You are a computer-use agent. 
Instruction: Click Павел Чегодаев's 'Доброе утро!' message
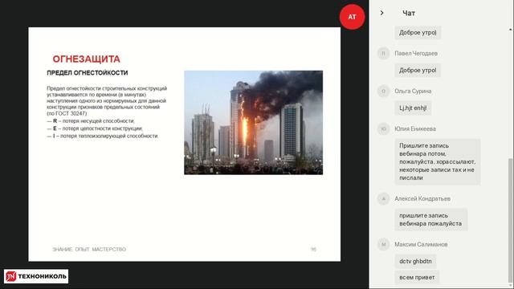[418, 70]
